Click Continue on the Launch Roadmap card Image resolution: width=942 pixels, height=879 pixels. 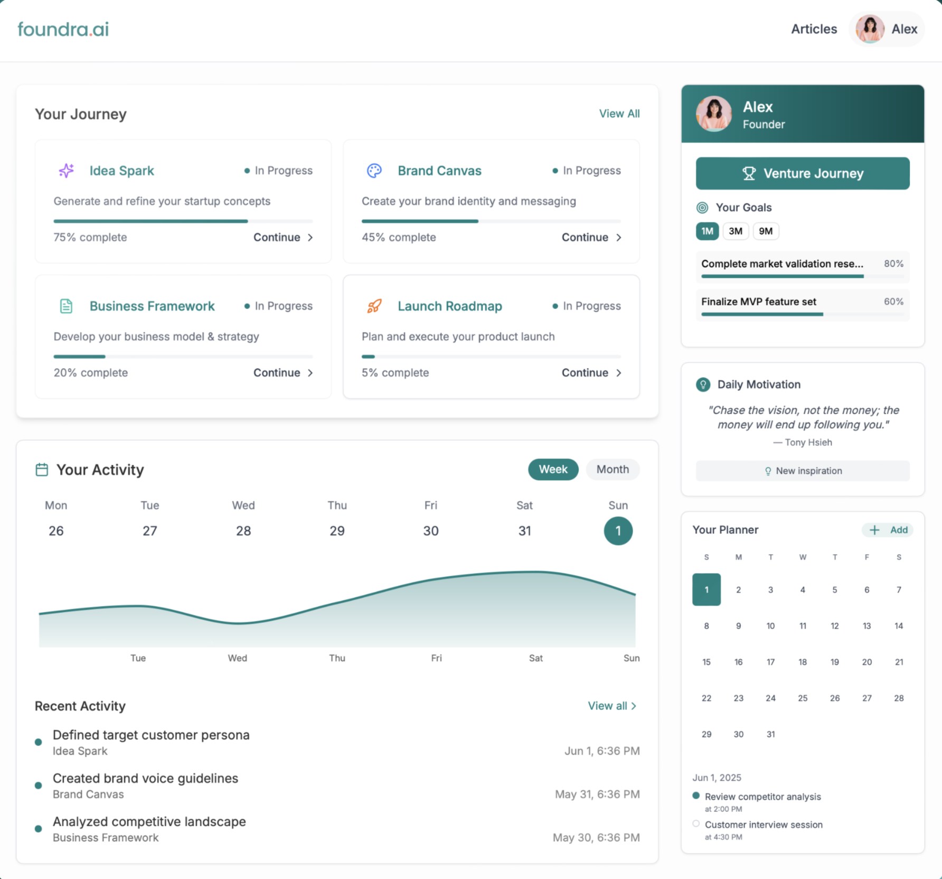pos(591,373)
